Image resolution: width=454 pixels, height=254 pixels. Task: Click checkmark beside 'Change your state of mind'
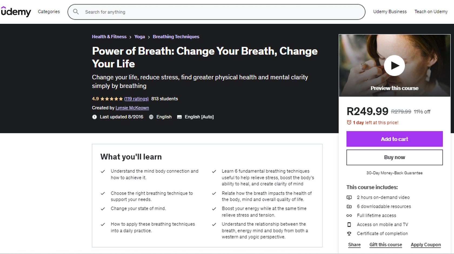tap(103, 209)
